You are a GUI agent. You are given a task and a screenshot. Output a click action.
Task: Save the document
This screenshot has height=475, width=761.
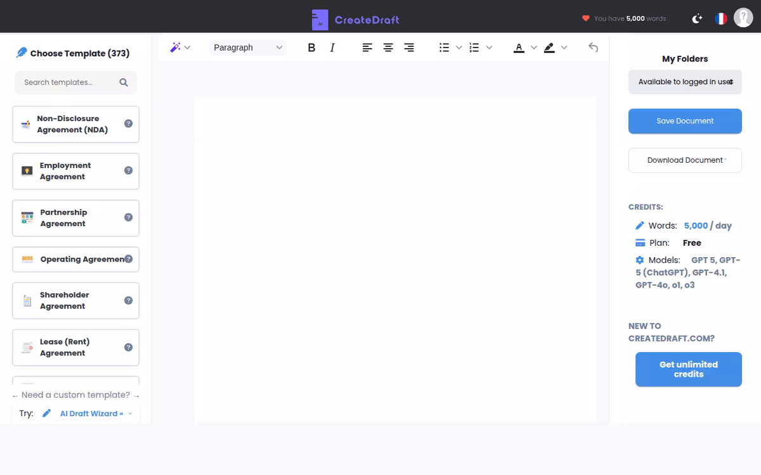685,121
